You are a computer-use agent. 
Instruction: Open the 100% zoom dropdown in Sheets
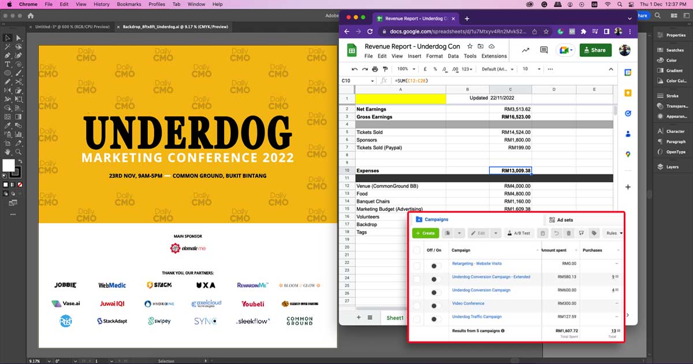click(x=407, y=69)
